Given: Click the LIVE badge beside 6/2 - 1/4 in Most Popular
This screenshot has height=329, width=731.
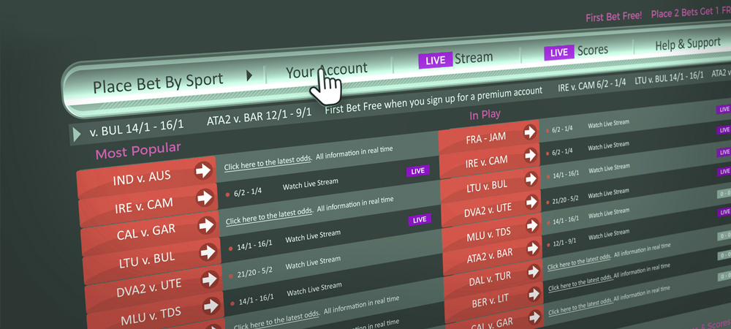Looking at the screenshot, I should coord(417,171).
